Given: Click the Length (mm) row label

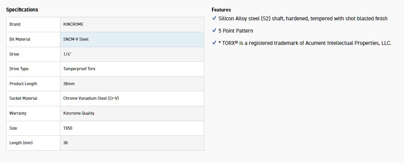Looking at the screenshot, I should coord(21,143).
